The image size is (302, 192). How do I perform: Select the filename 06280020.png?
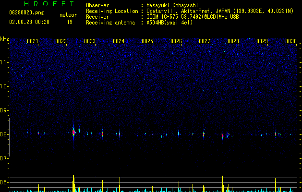26,12
